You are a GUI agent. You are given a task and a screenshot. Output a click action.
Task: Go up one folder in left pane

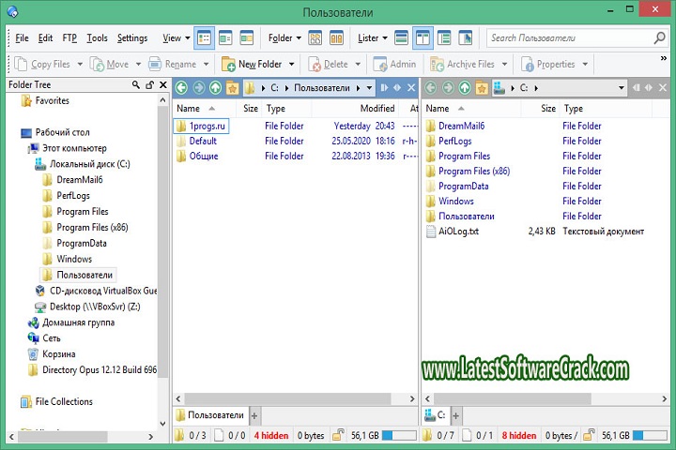click(215, 88)
